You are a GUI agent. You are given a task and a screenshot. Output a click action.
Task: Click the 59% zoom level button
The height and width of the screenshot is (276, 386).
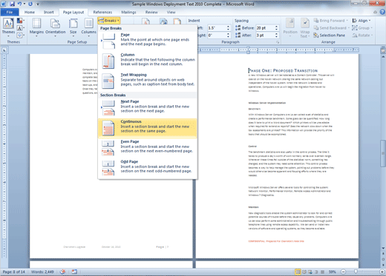coord(332,272)
